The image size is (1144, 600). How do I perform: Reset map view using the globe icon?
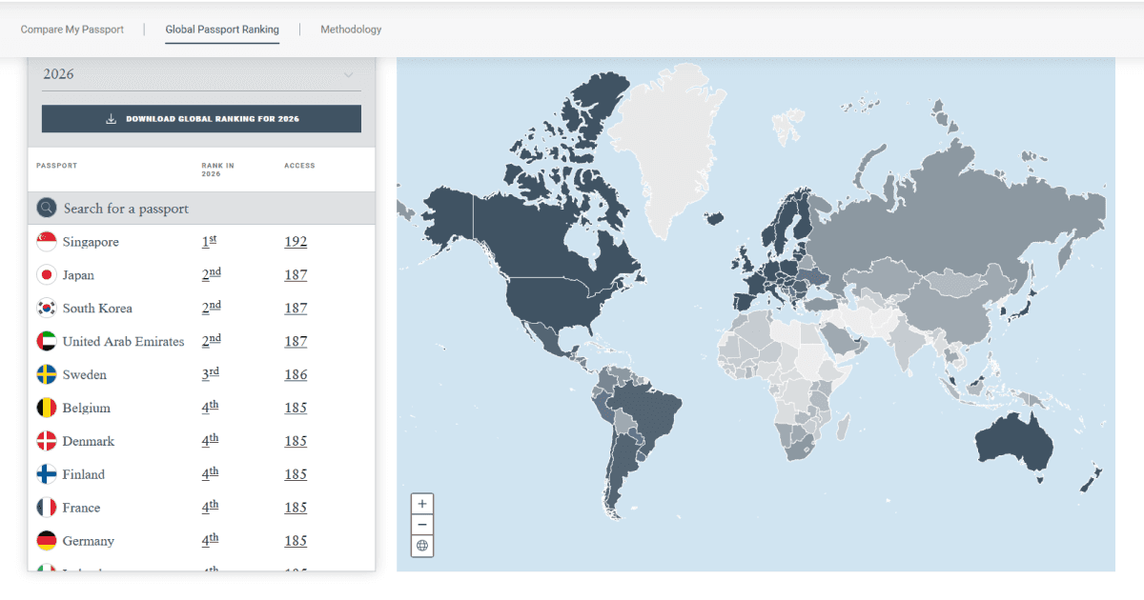(421, 545)
